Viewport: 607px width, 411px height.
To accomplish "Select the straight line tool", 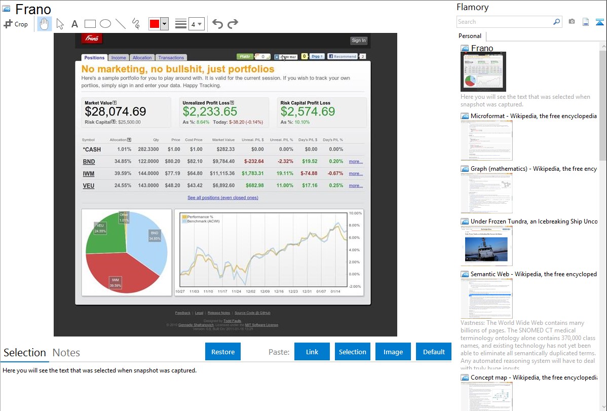I will [x=121, y=24].
